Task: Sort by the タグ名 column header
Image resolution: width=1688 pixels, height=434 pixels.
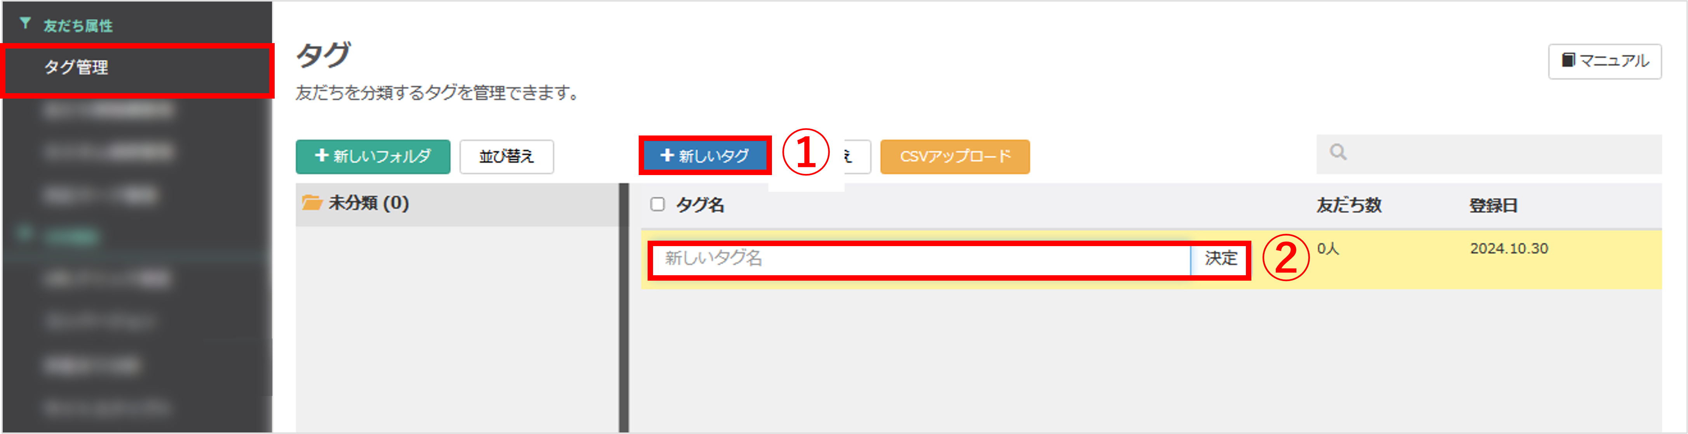Action: pyautogui.click(x=700, y=205)
